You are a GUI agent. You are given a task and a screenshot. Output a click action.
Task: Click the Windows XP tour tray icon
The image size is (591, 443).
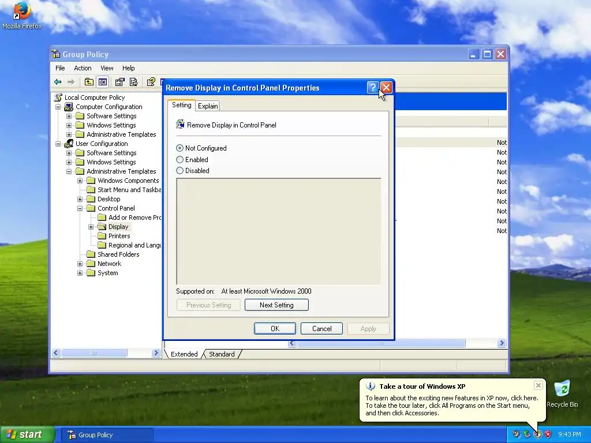pos(537,434)
